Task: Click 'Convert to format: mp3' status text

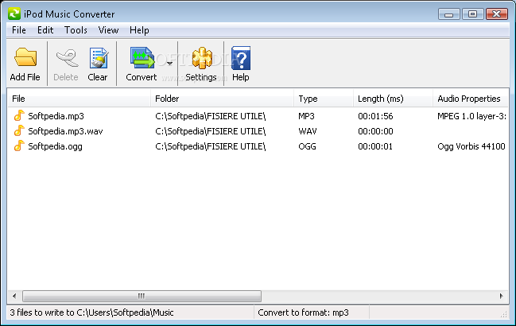Action: point(303,312)
